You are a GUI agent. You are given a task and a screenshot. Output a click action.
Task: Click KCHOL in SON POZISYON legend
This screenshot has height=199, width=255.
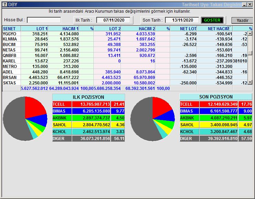(189, 132)
